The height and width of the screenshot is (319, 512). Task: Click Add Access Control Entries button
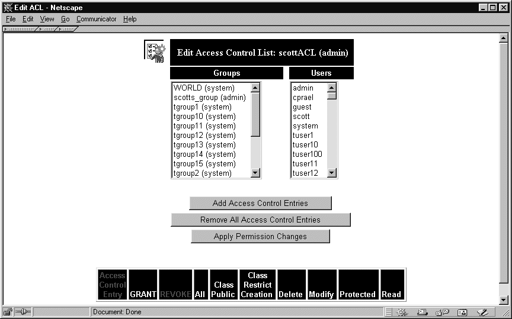tap(260, 203)
